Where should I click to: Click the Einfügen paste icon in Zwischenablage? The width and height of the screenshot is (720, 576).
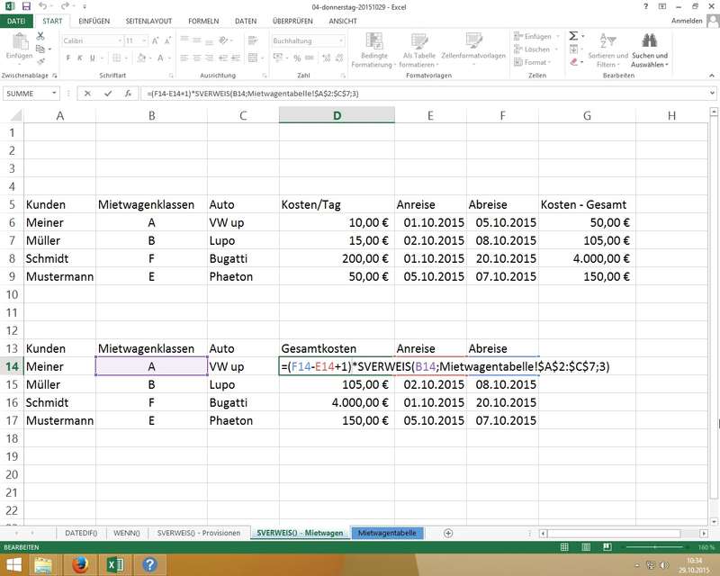(18, 45)
